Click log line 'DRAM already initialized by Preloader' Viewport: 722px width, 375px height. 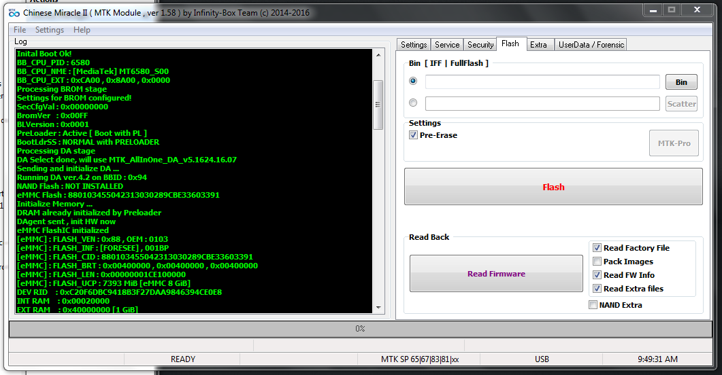point(89,213)
